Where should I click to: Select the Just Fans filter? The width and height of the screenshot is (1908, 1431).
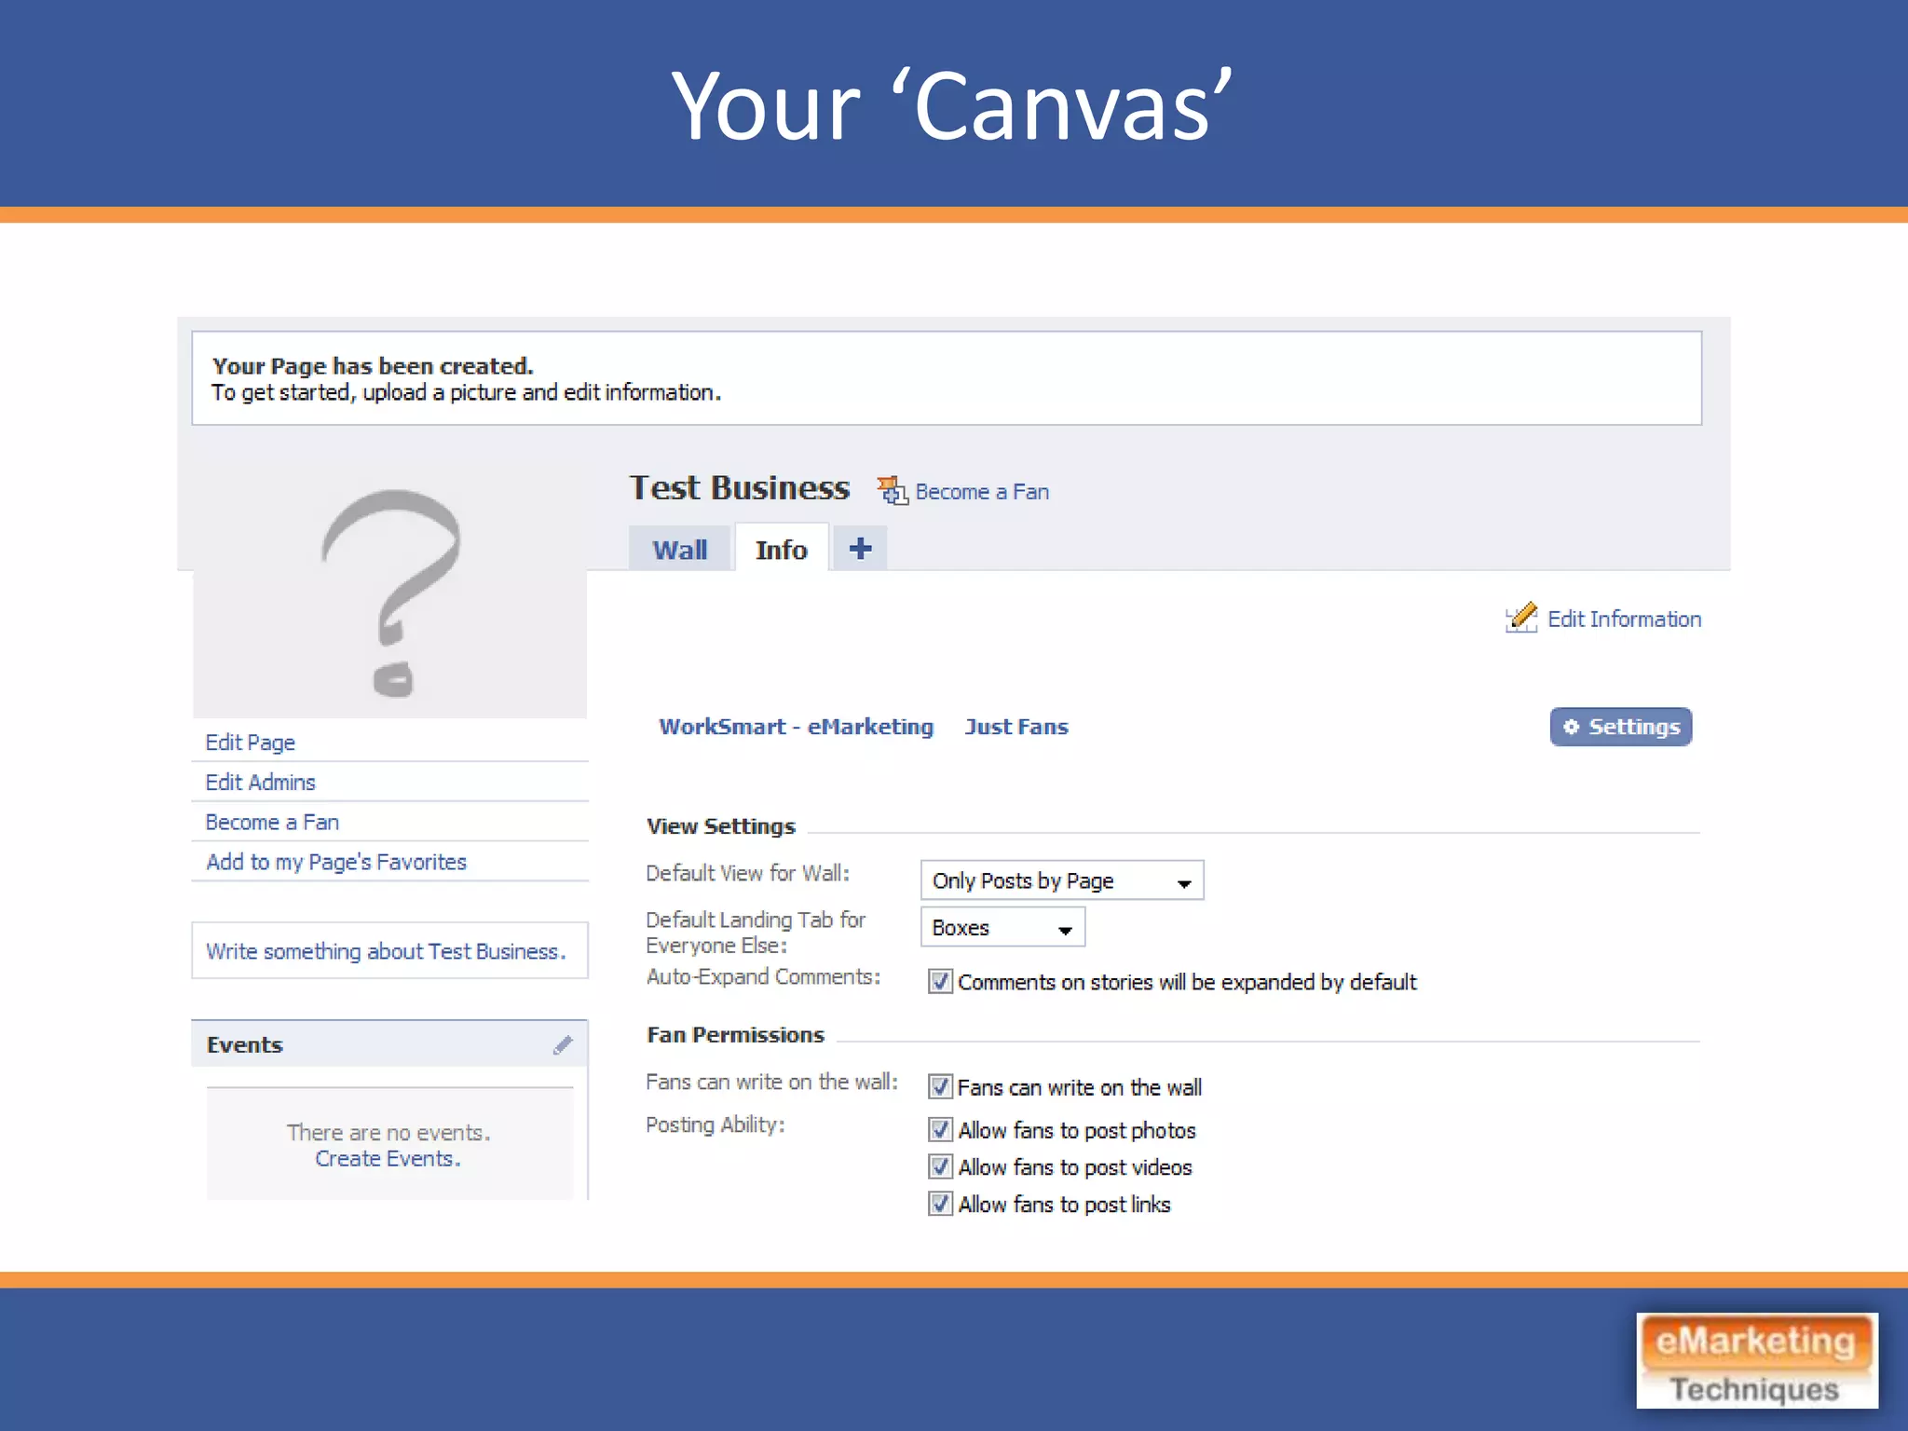[1016, 727]
